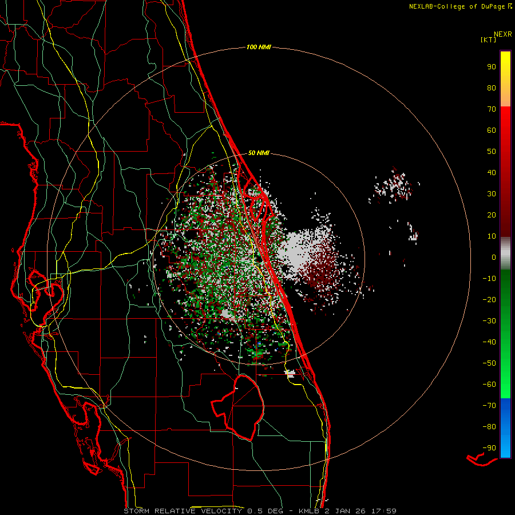Click the yellow top segment of color bar
Screen dimensions: 515x515
click(505, 79)
